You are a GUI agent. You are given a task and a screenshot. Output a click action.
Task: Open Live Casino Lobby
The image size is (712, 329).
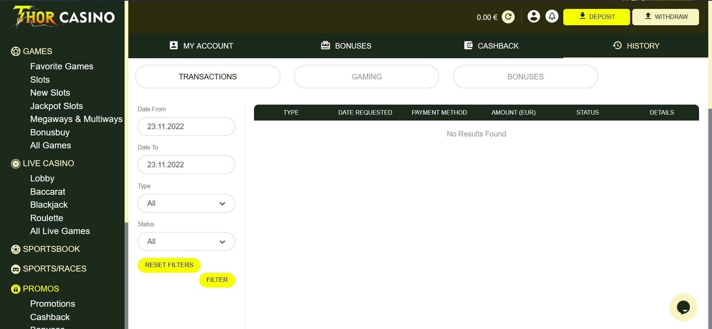42,178
